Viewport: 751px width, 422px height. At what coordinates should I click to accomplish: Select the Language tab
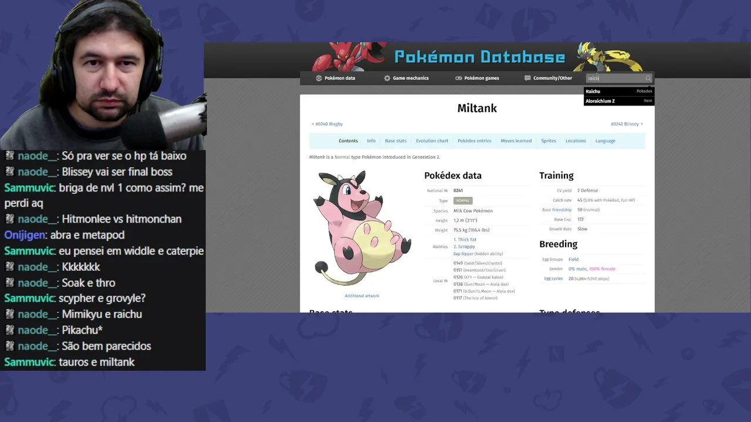[x=605, y=141]
